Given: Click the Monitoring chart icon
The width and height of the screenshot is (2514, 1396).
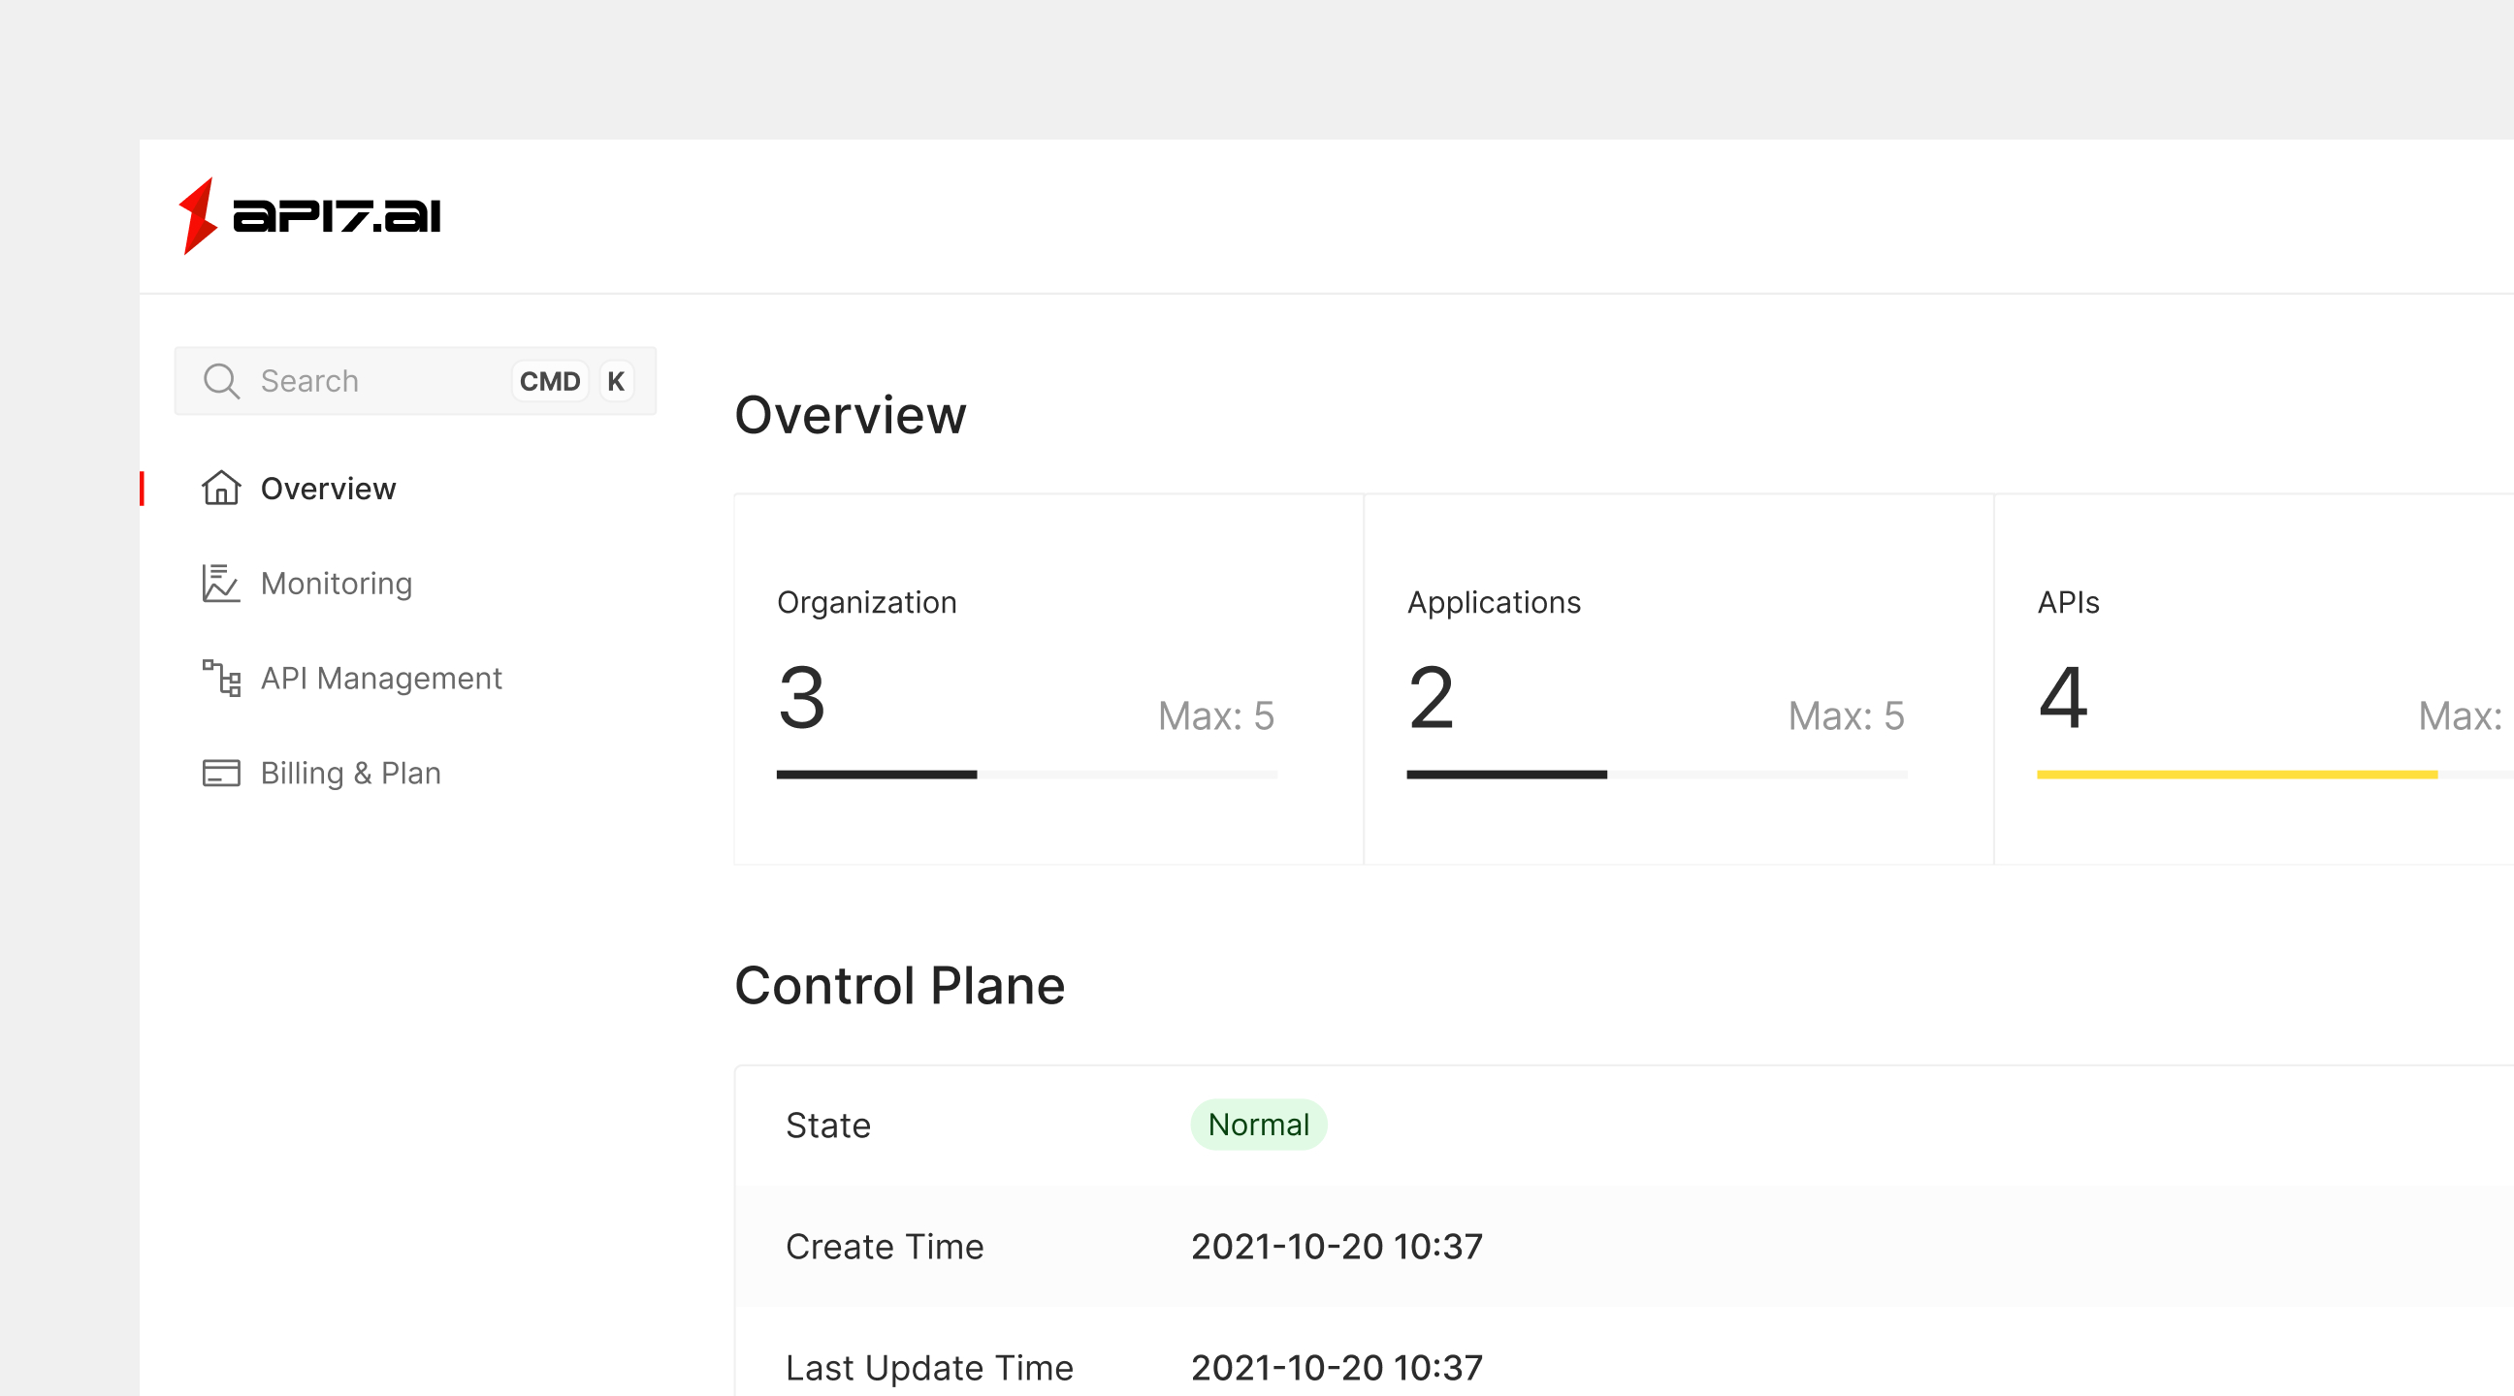Looking at the screenshot, I should coord(221,584).
